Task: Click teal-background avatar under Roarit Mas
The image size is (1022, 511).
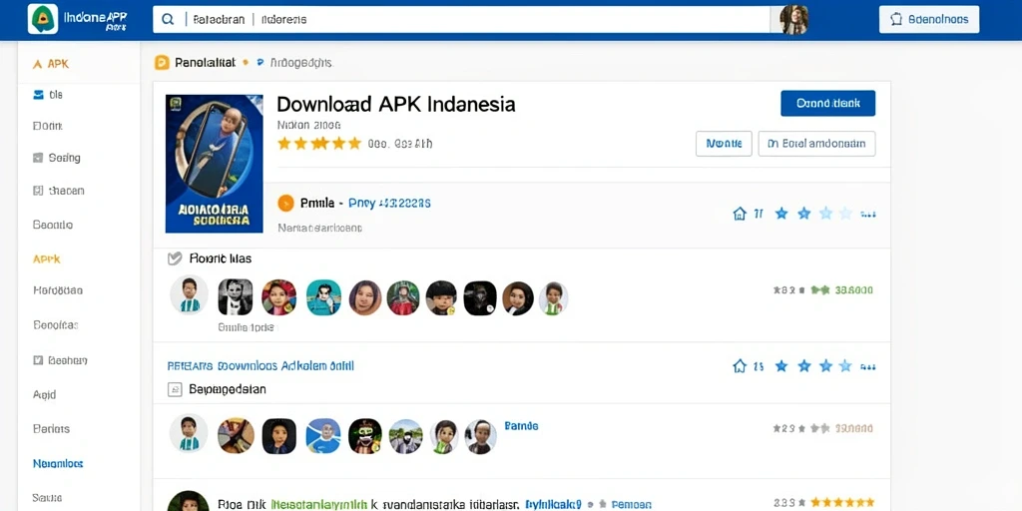Action: pyautogui.click(x=324, y=297)
